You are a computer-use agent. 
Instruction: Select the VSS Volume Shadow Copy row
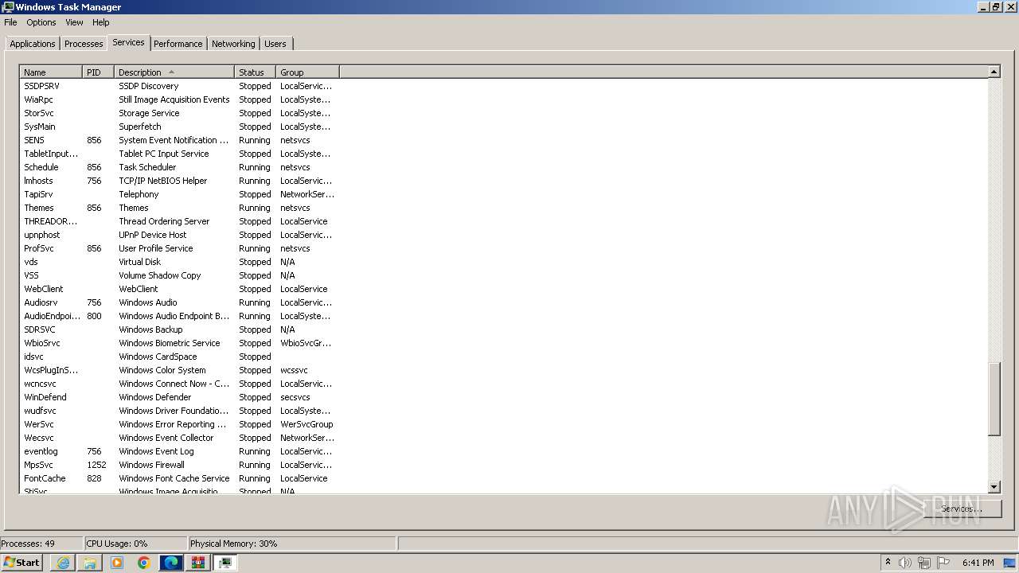(179, 275)
